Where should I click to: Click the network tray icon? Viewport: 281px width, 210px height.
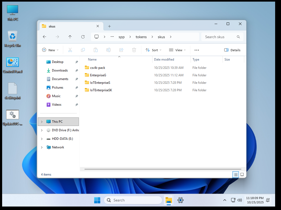tap(233, 200)
